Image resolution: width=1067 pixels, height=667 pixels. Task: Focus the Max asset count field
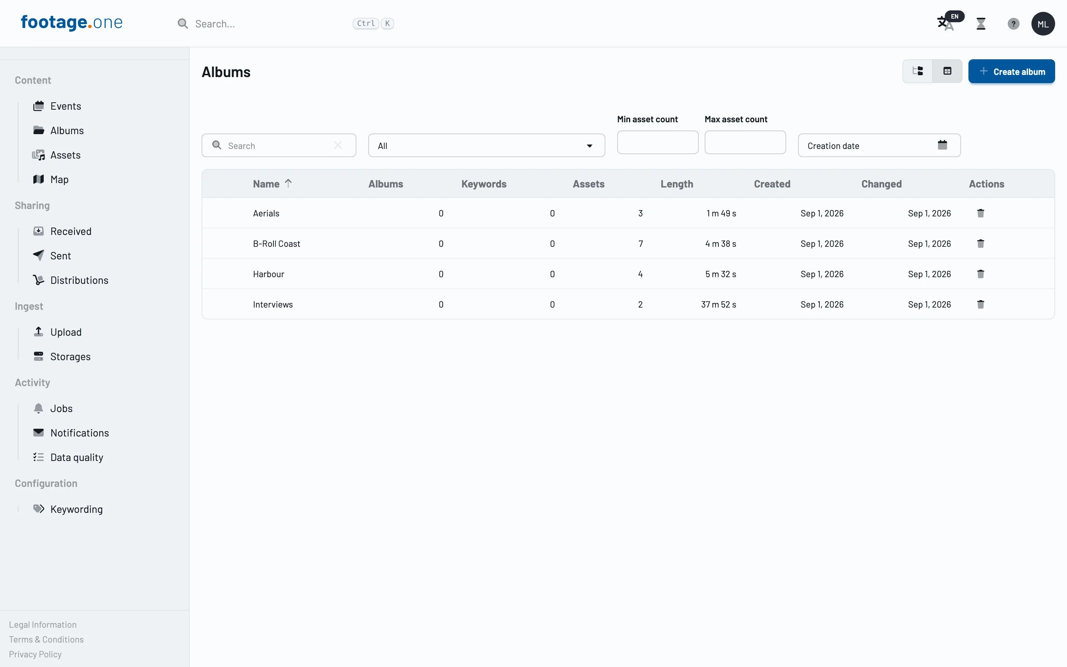click(745, 142)
